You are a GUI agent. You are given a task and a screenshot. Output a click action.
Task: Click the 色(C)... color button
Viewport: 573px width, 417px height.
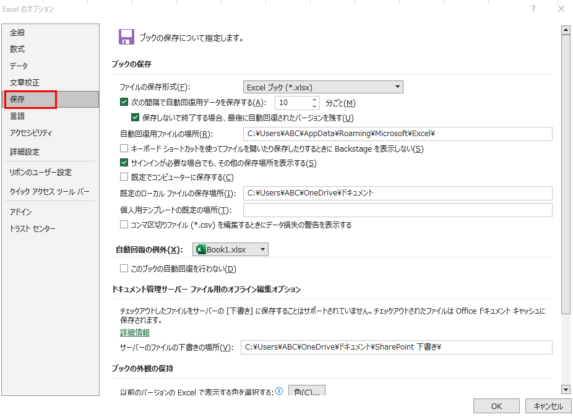(x=307, y=392)
